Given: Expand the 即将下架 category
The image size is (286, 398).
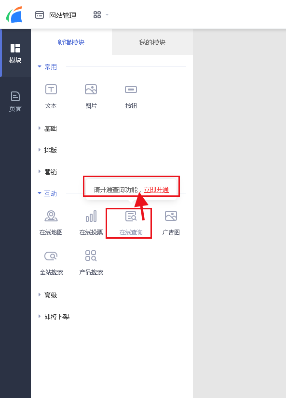Looking at the screenshot, I should 54,317.
